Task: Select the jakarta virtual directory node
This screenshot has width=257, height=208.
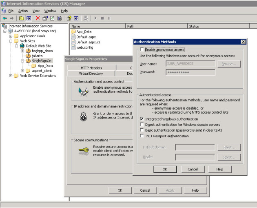Action: [37, 56]
